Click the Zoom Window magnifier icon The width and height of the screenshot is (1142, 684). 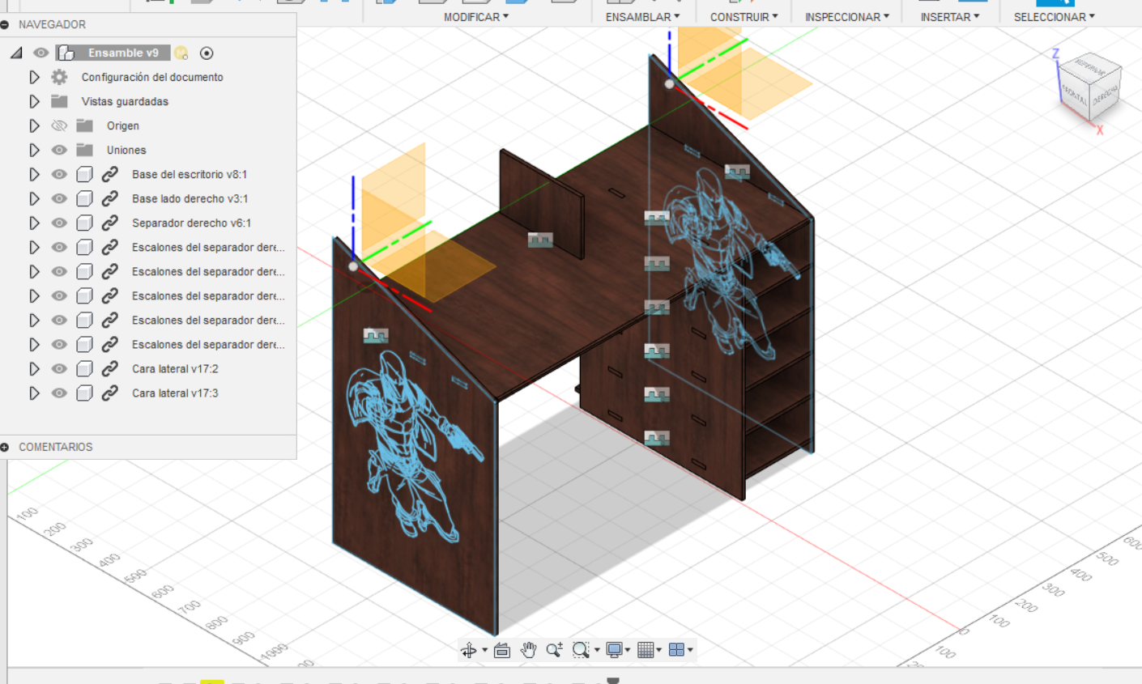(x=581, y=650)
